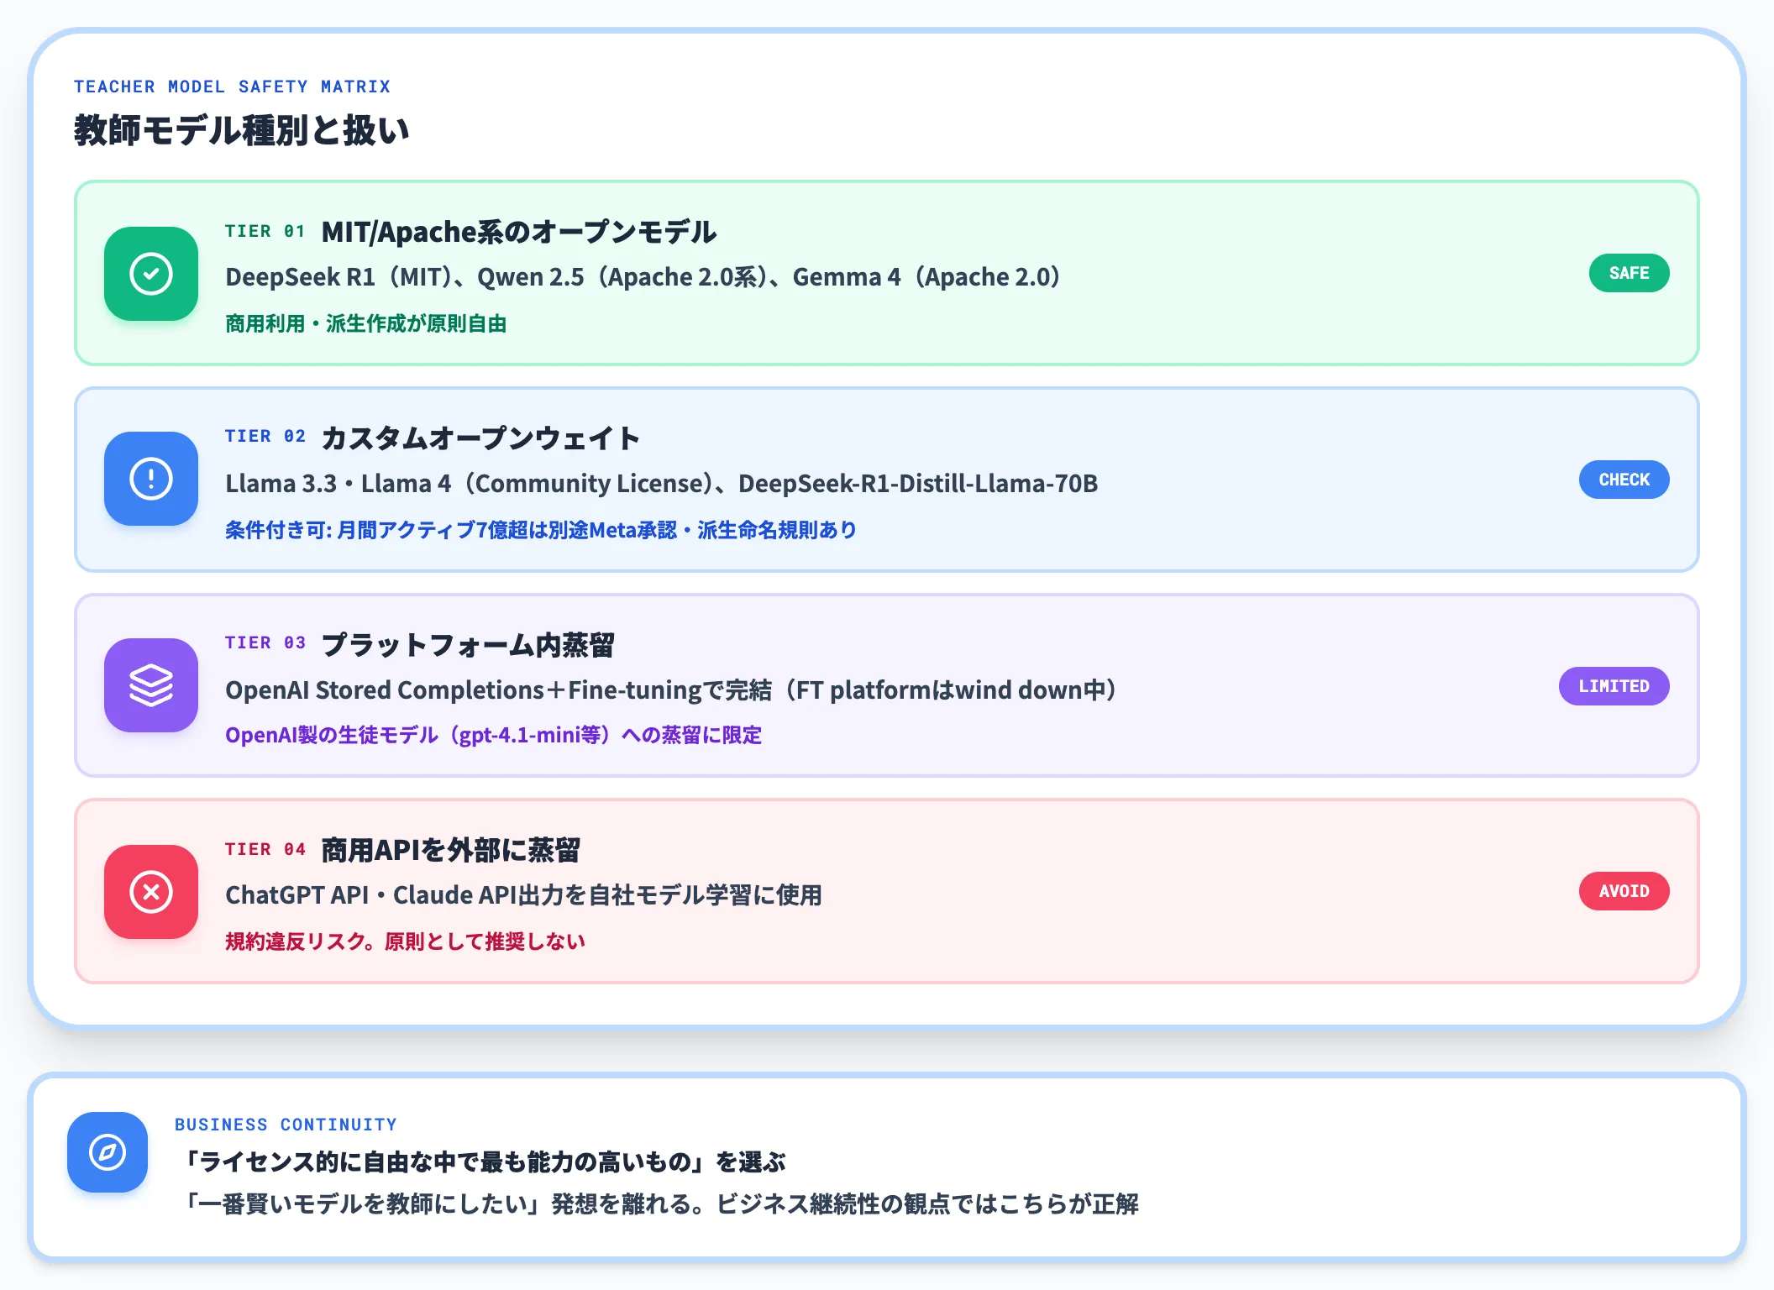
Task: Click the BUSINESS CONTINUITY label
Action: pyautogui.click(x=286, y=1125)
